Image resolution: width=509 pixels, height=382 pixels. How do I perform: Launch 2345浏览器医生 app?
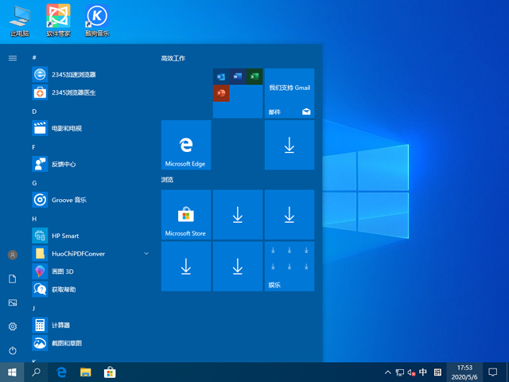(91, 92)
